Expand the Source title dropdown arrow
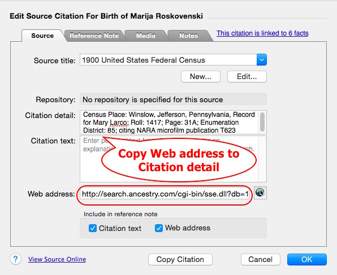 [262, 60]
